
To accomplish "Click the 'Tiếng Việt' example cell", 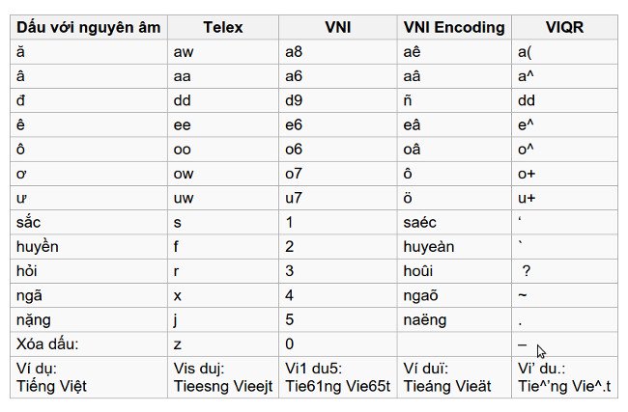I will pos(89,377).
